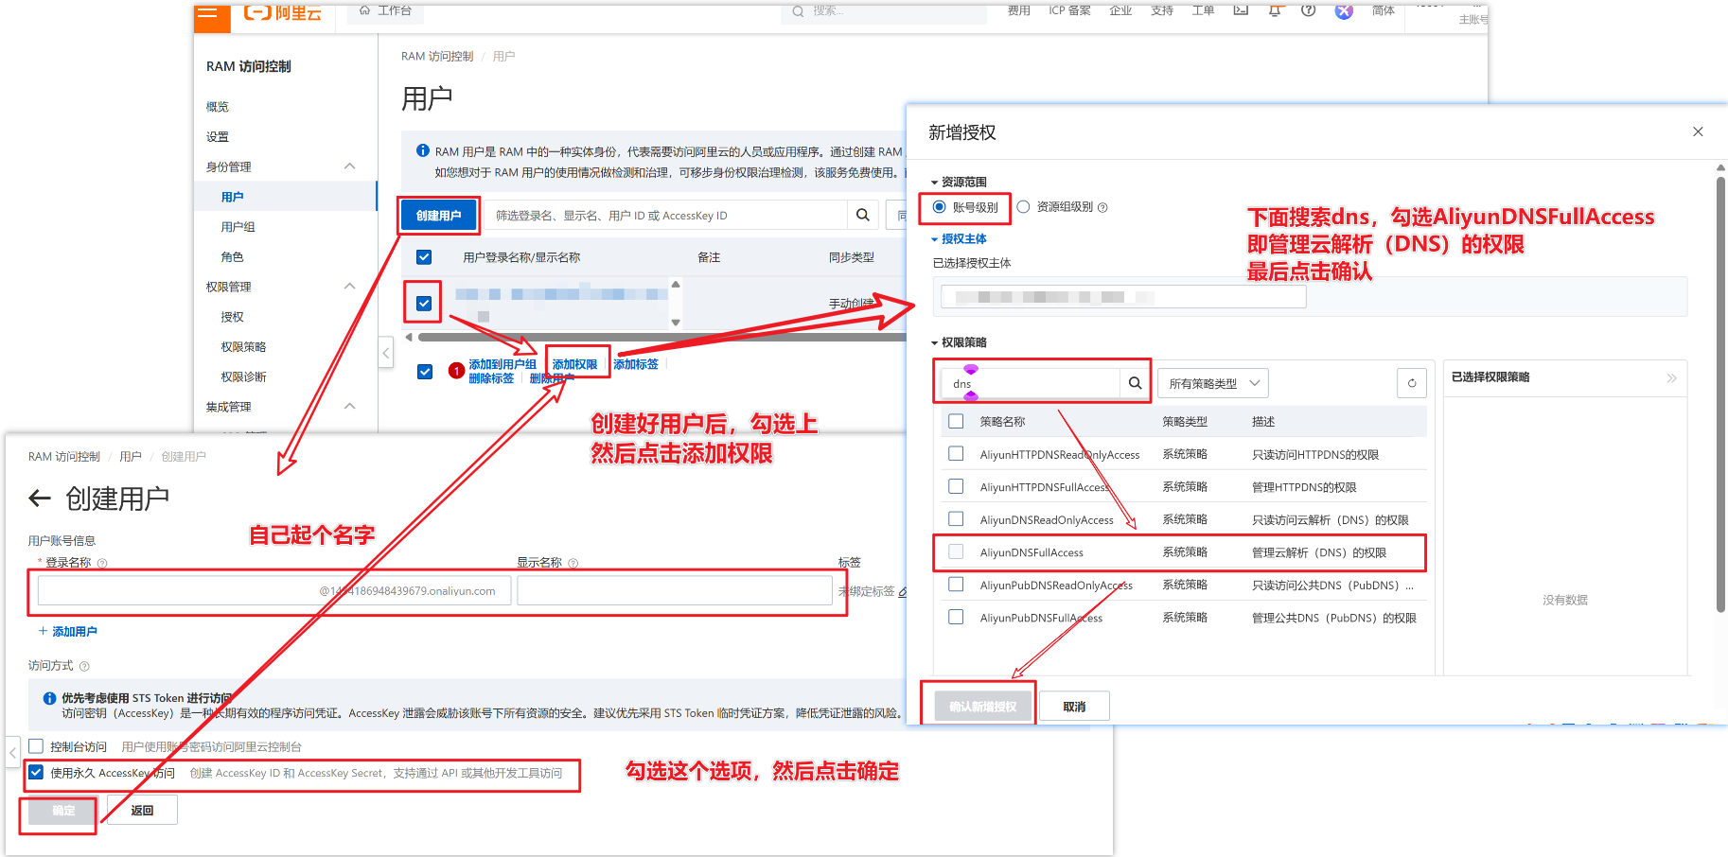The image size is (1728, 857).
Task: Open the help question-mark icon in the top bar
Action: pyautogui.click(x=1308, y=10)
